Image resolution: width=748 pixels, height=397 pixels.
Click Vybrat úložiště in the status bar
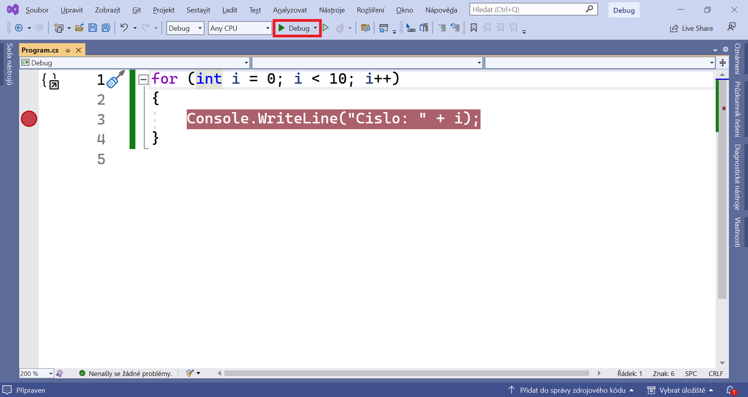pyautogui.click(x=682, y=390)
